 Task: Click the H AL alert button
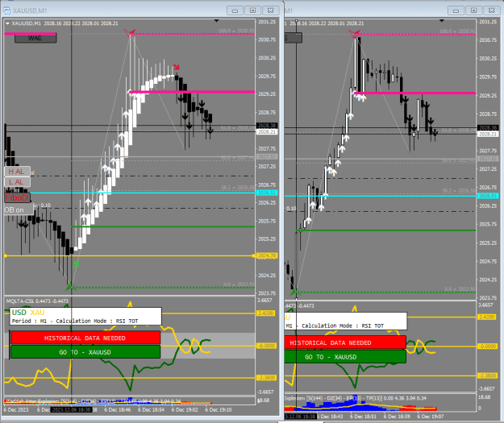(x=17, y=172)
